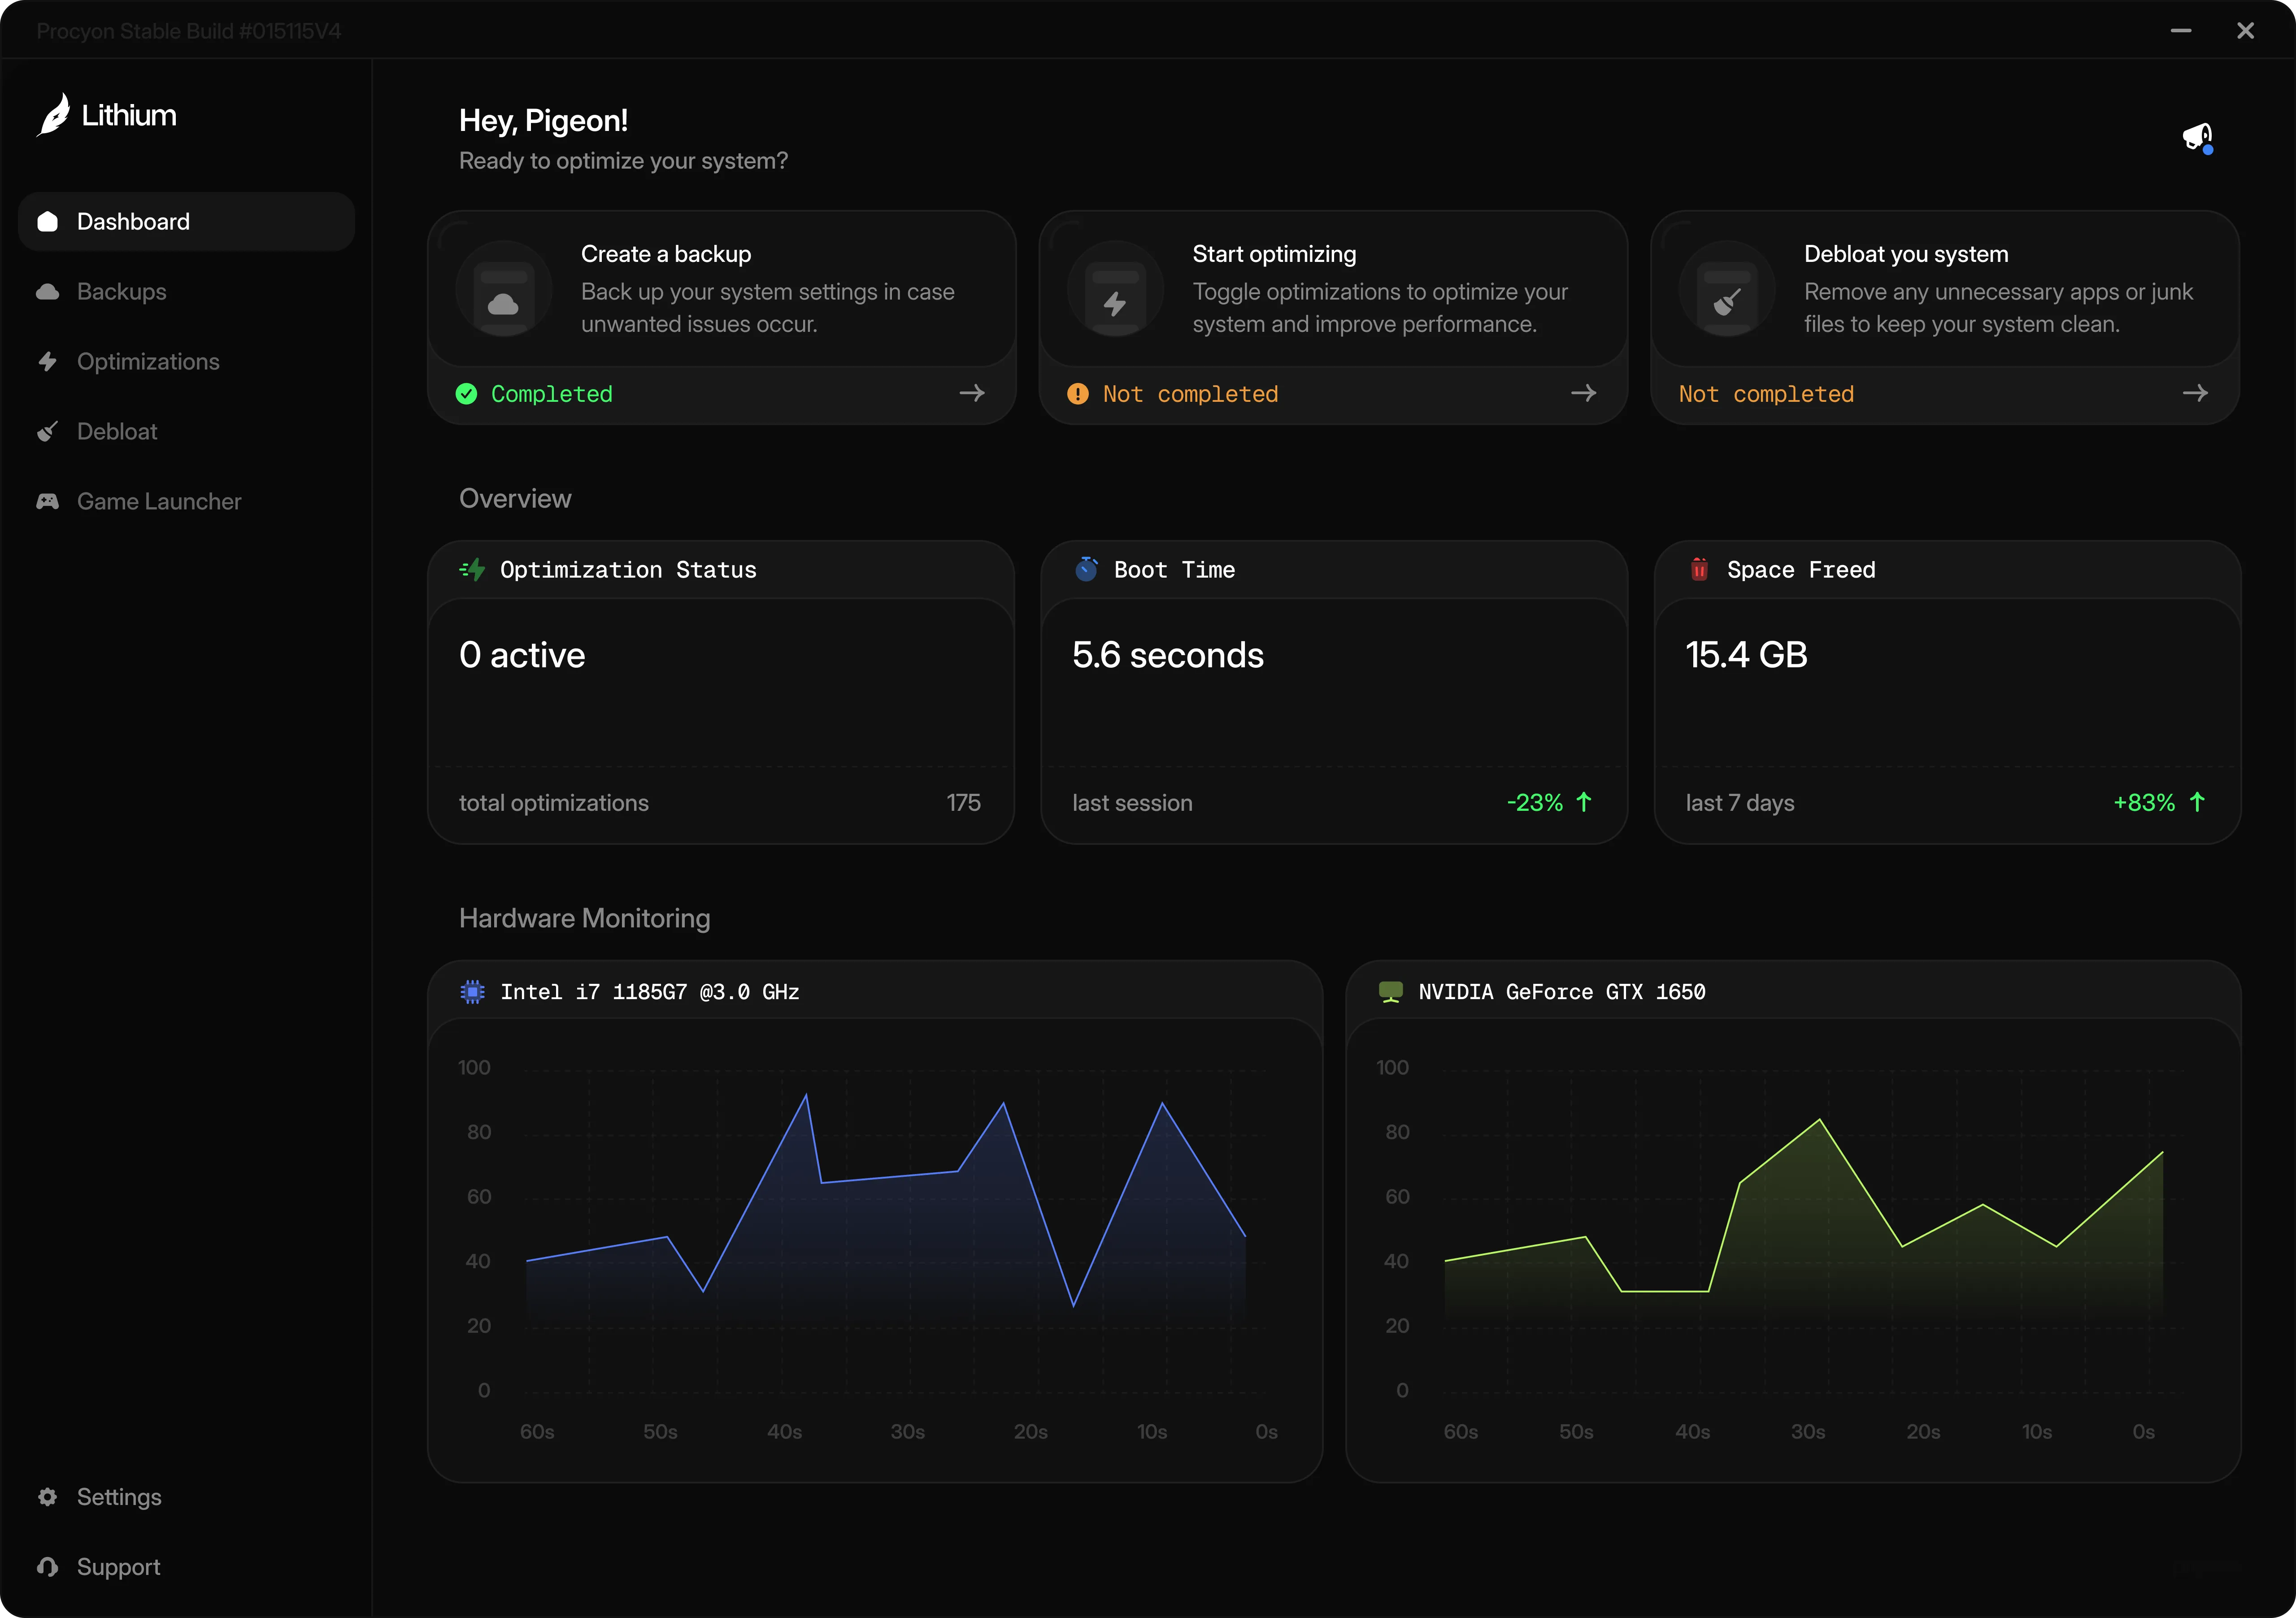The width and height of the screenshot is (2296, 1618).
Task: Click the NVIDIA GPU monitor icon
Action: (1390, 991)
